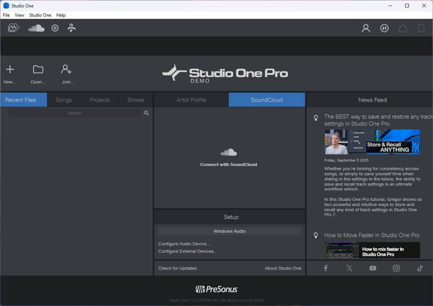Open the transfers icon with up-down arrows
Screen dimensions: 433x306
[384, 28]
